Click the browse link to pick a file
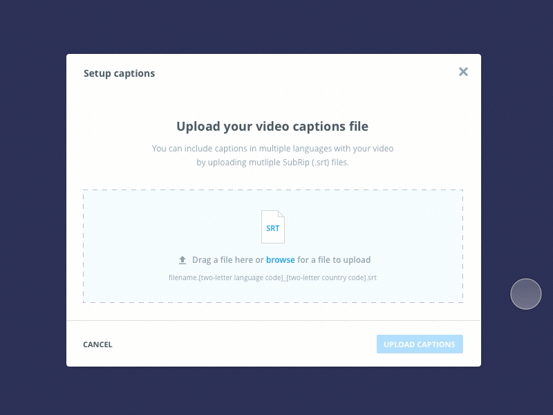Viewport: 553px width, 415px height. point(281,259)
